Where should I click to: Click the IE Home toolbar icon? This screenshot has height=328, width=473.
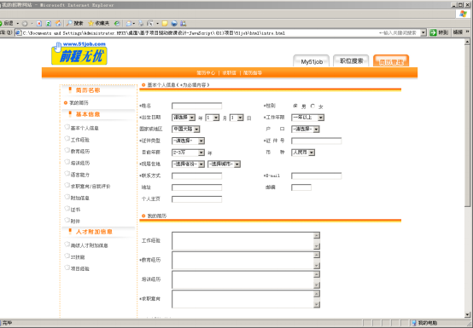coord(59,24)
